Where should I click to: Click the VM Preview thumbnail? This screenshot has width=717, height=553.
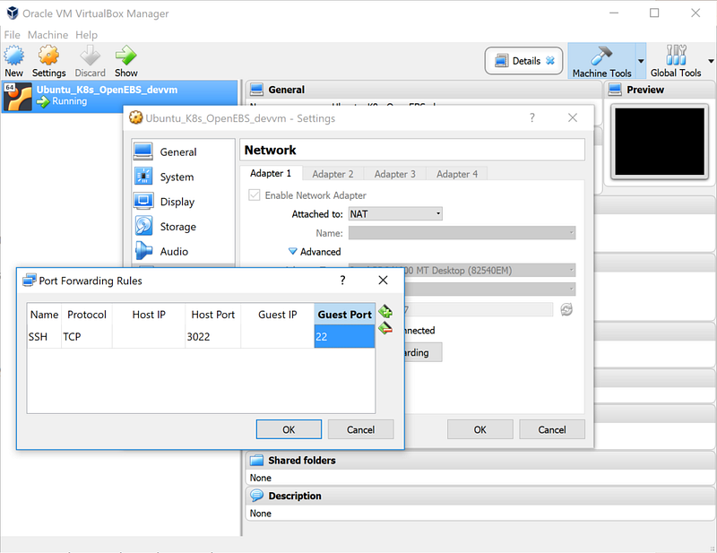pyautogui.click(x=660, y=142)
